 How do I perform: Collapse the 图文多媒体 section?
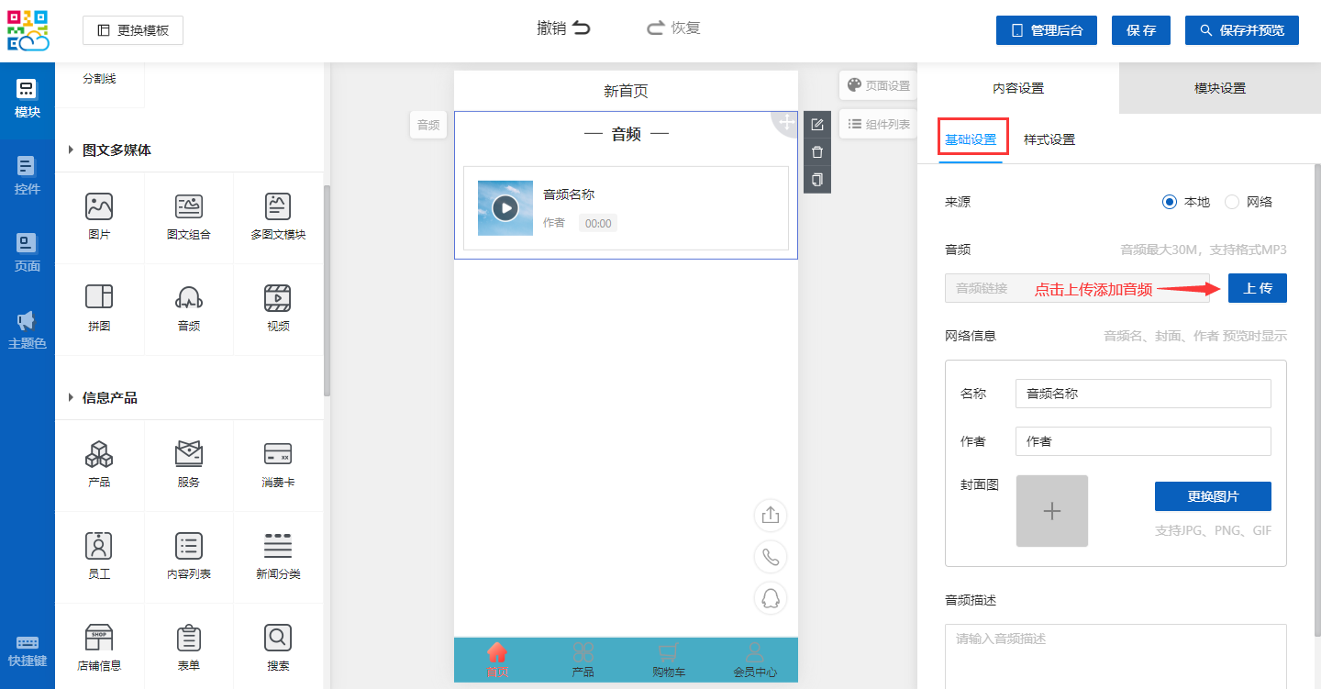click(72, 150)
